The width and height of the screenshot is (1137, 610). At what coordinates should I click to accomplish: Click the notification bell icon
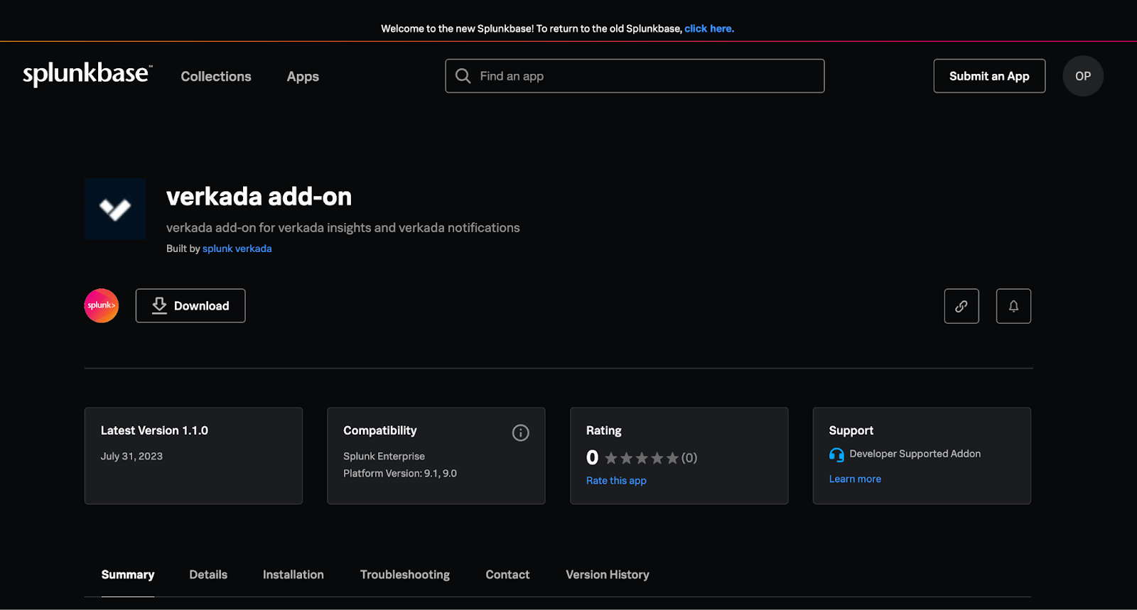pyautogui.click(x=1013, y=306)
